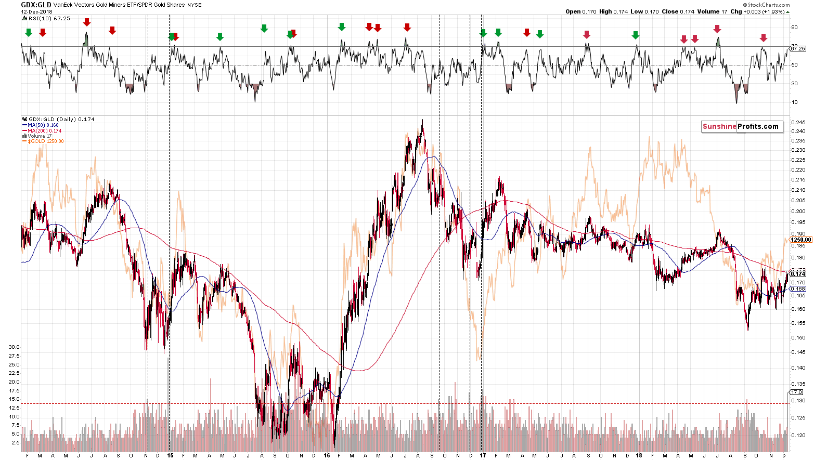Image resolution: width=814 pixels, height=460 pixels.
Task: Click the GDX:GLD (Daily) 0.174 legend entry
Action: tap(61, 120)
